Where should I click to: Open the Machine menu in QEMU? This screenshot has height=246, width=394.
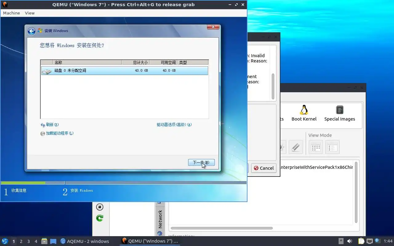pyautogui.click(x=11, y=13)
